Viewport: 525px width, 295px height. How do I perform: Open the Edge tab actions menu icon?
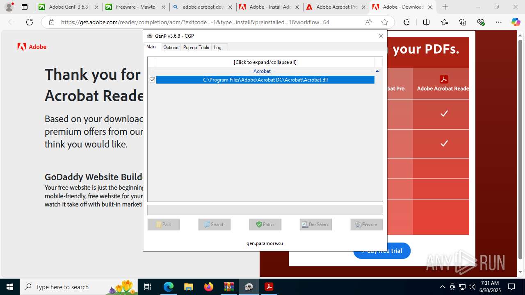(x=25, y=7)
